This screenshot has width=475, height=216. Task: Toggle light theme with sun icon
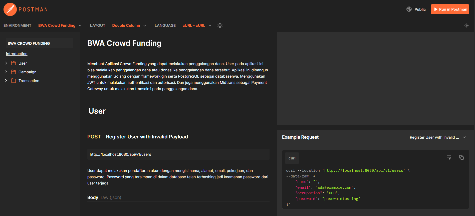[x=466, y=26]
